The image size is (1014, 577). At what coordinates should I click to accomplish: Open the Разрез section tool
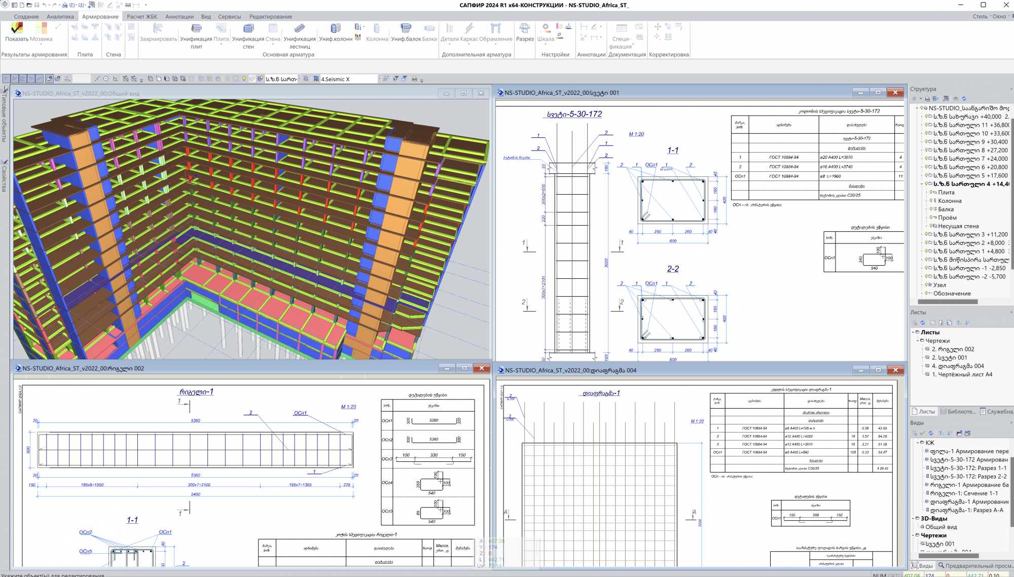click(x=525, y=28)
